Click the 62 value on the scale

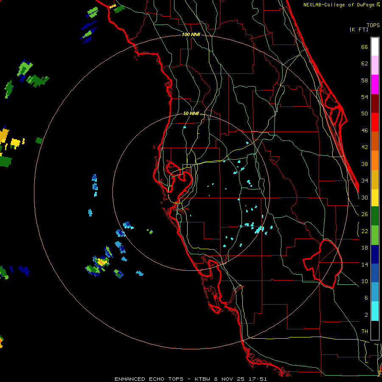tap(365, 64)
